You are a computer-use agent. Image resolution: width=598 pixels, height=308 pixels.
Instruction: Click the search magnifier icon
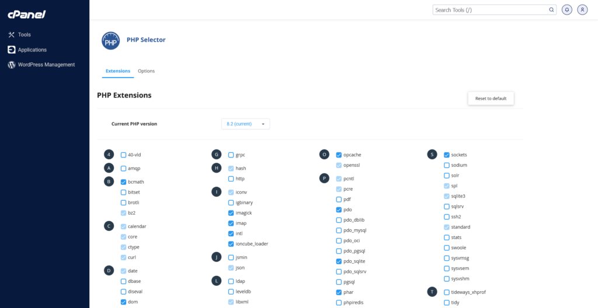(551, 10)
